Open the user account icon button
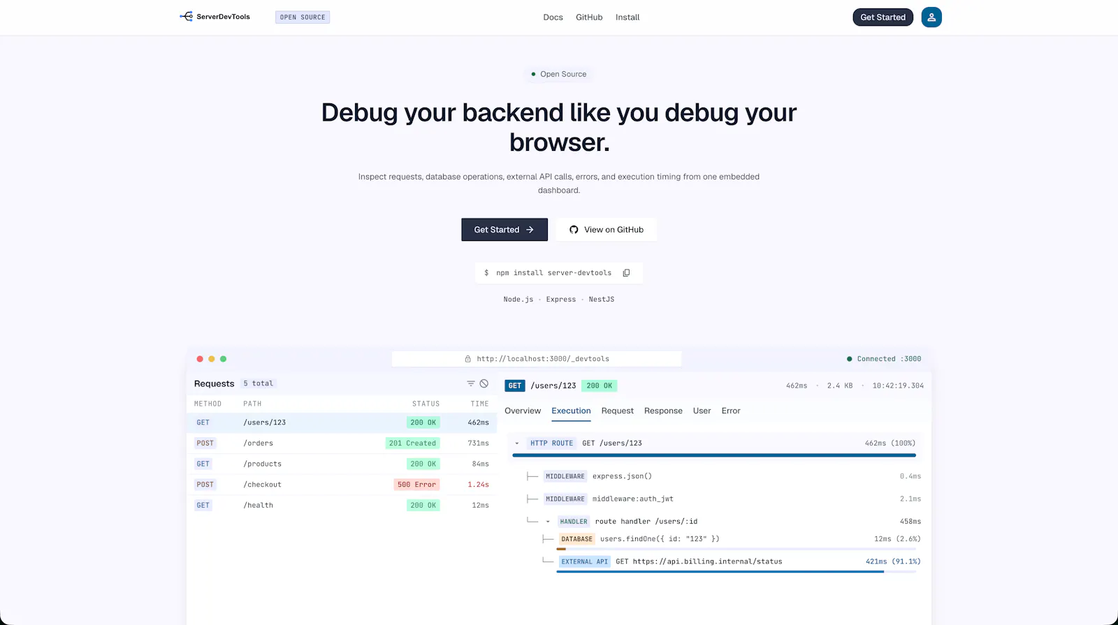 [x=931, y=17]
